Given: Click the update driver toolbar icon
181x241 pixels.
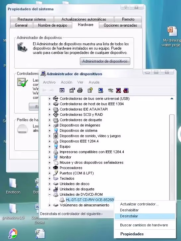Looking at the screenshot, I should 110,90.
